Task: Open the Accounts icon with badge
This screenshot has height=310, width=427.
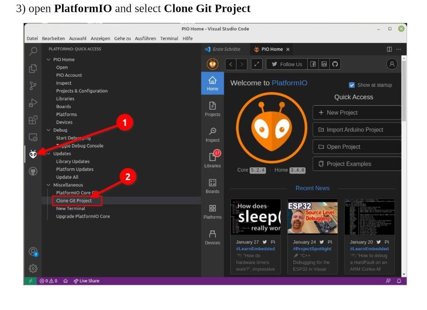Action: click(x=33, y=252)
